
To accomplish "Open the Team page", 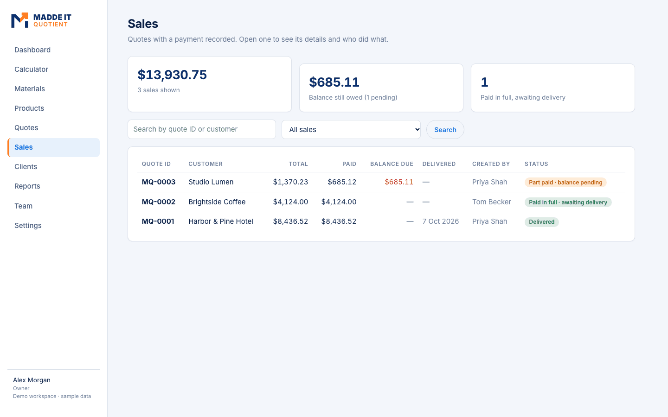I will 53,206.
